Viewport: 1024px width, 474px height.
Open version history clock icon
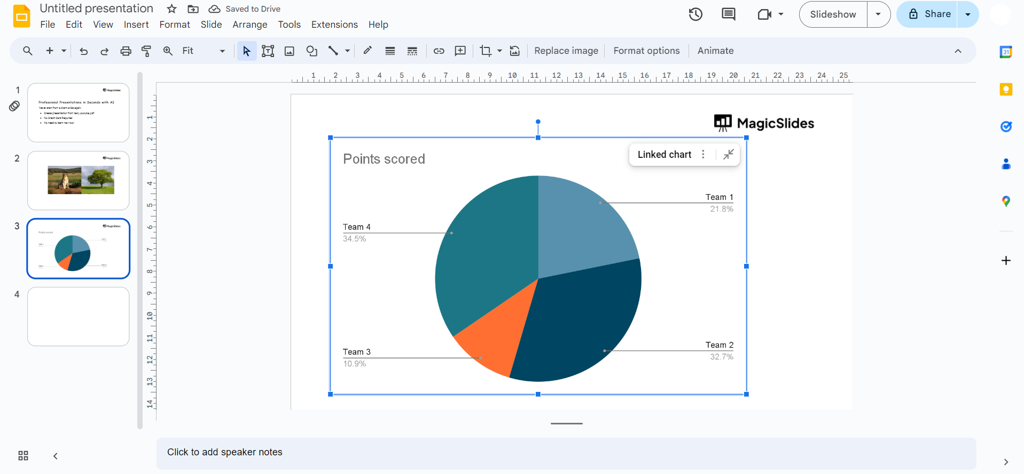coord(695,14)
